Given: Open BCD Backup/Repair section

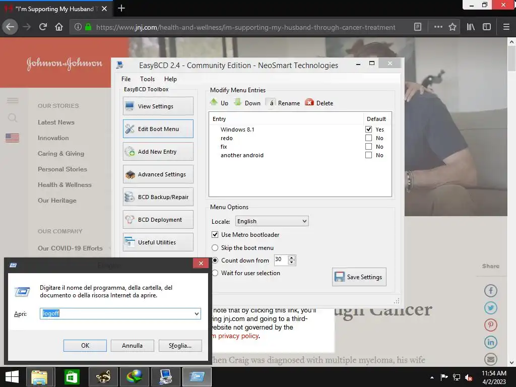Looking at the screenshot, I should pyautogui.click(x=158, y=197).
